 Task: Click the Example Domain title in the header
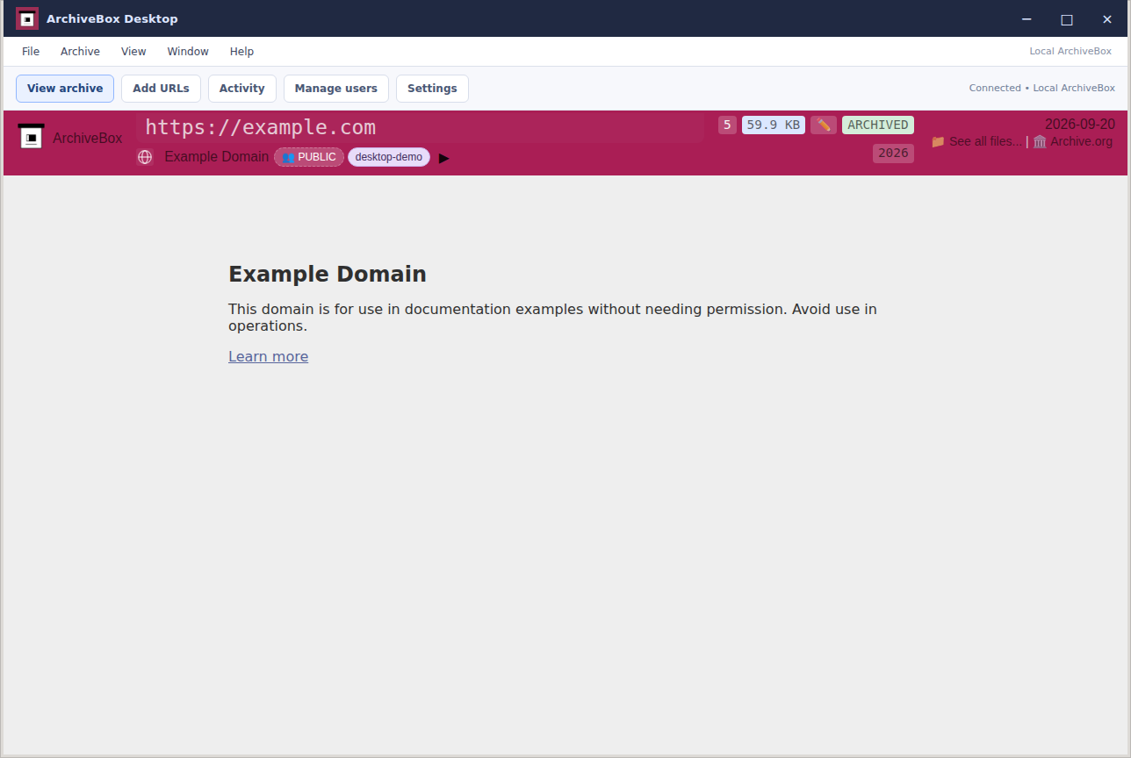click(x=217, y=157)
